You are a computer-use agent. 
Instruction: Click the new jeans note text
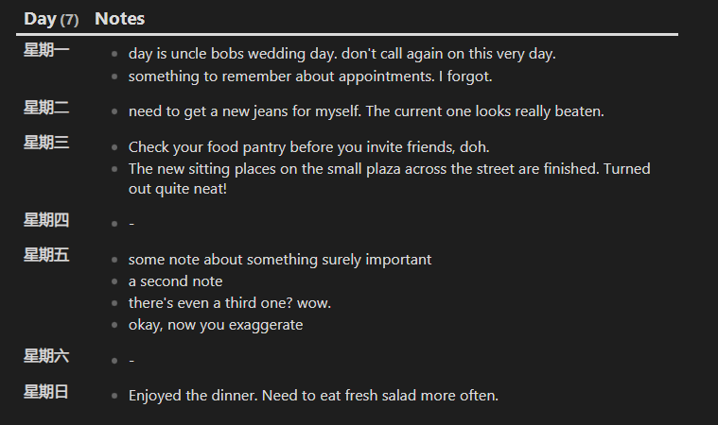pyautogui.click(x=366, y=111)
